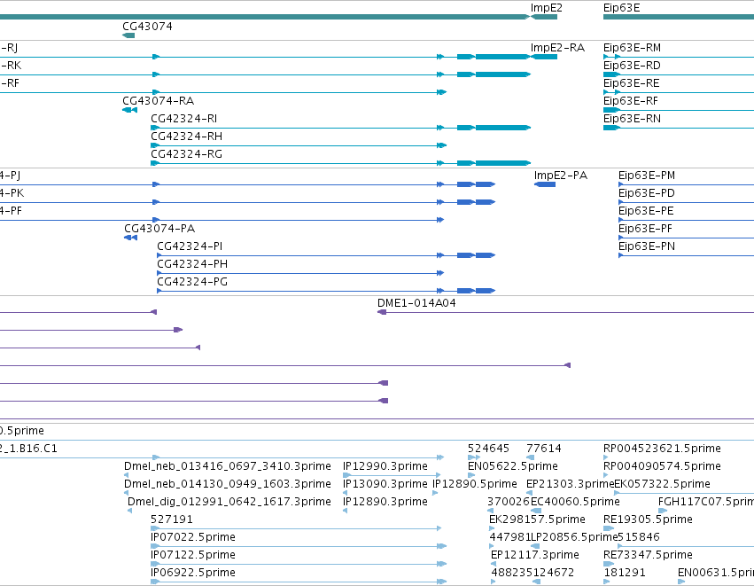Click the EC40060.5prime label
Screen dimensions: 754x586
(575, 502)
